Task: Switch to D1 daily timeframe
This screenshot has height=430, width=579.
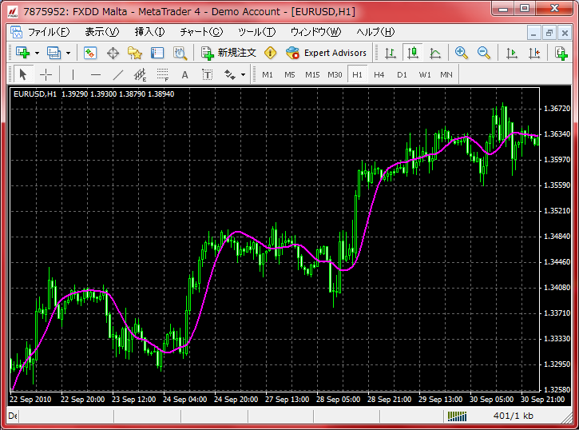Action: [x=403, y=74]
